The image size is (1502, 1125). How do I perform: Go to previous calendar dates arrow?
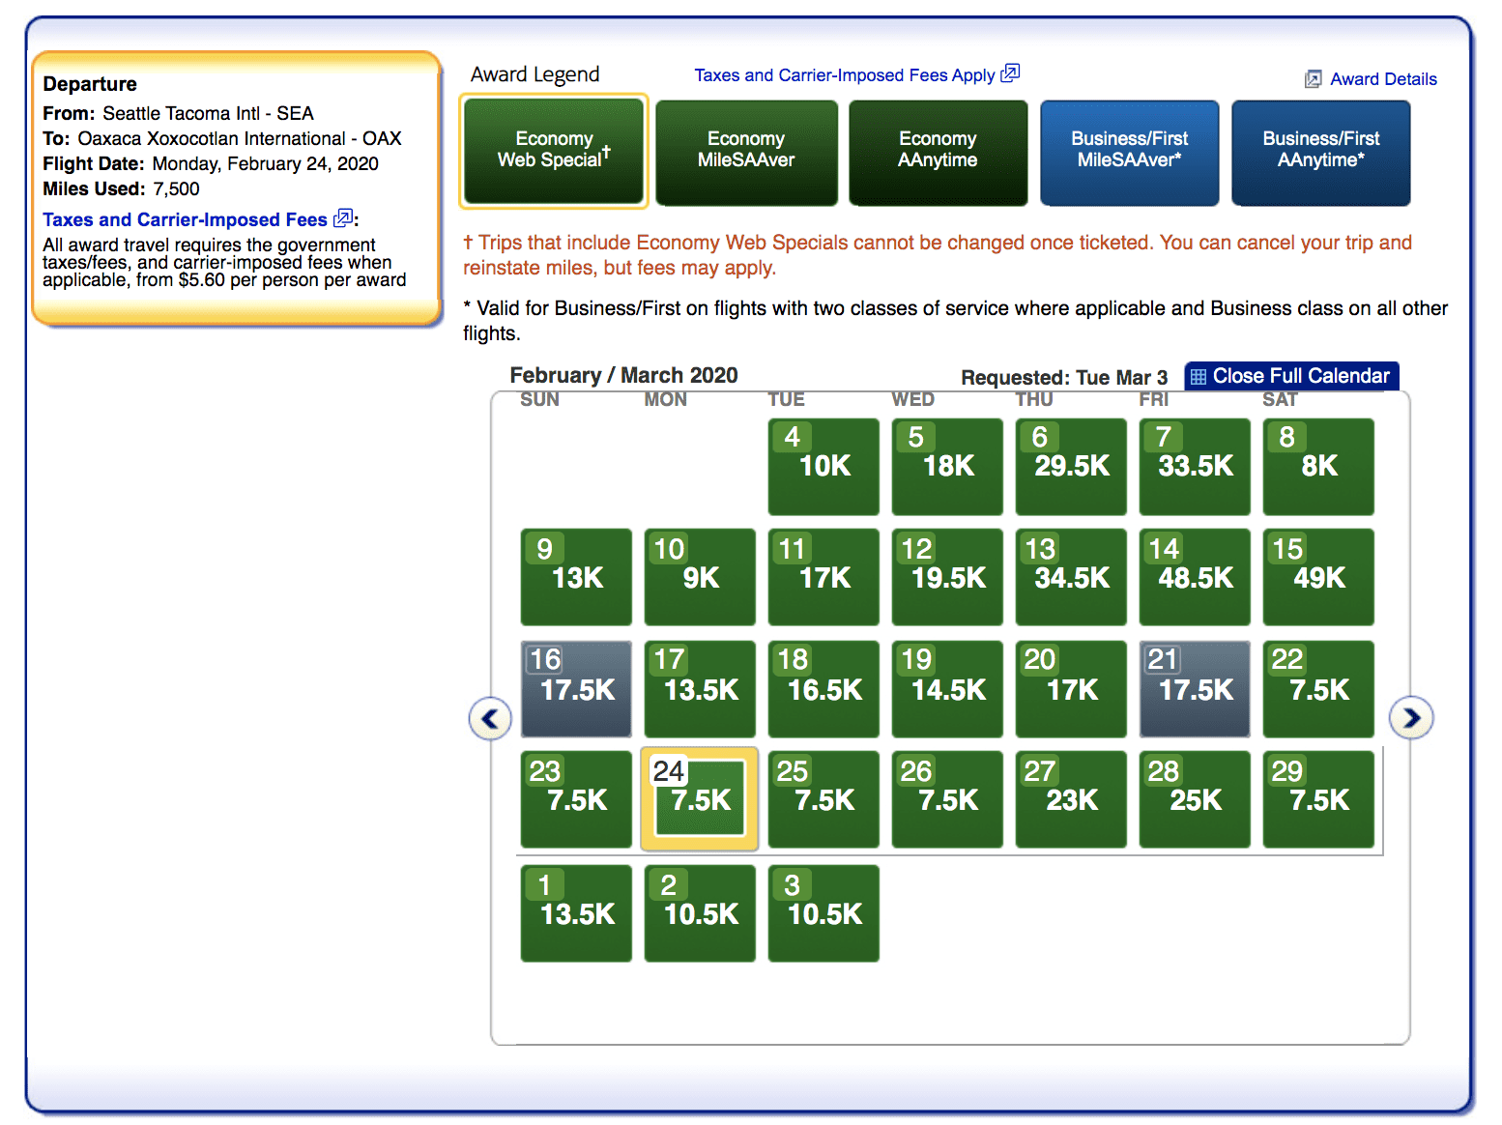[490, 719]
